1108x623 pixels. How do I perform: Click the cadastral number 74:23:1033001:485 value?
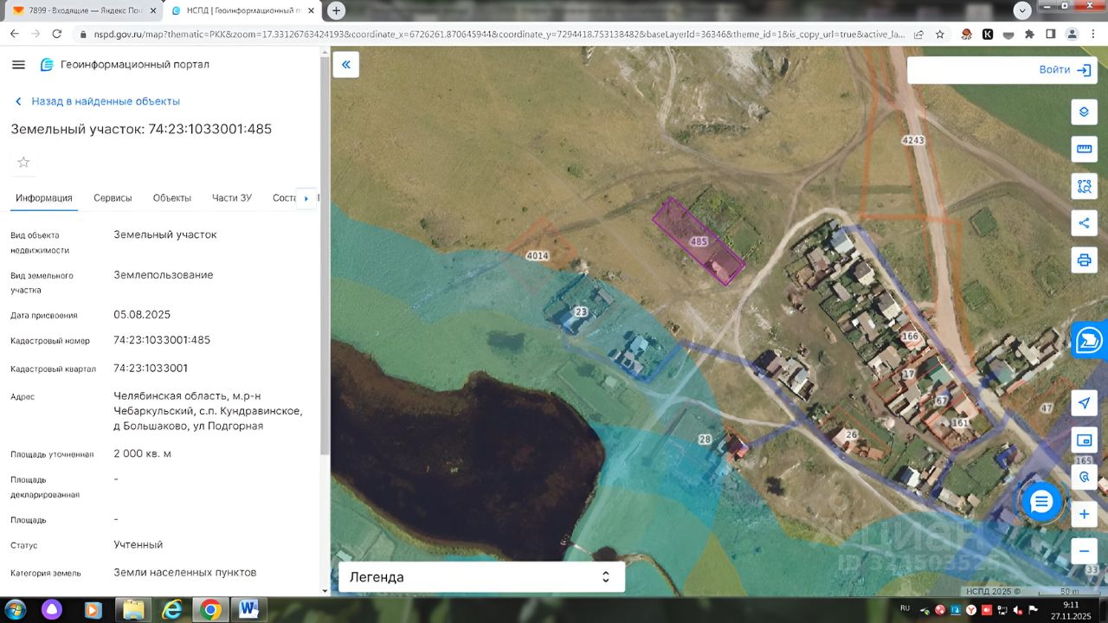(162, 340)
